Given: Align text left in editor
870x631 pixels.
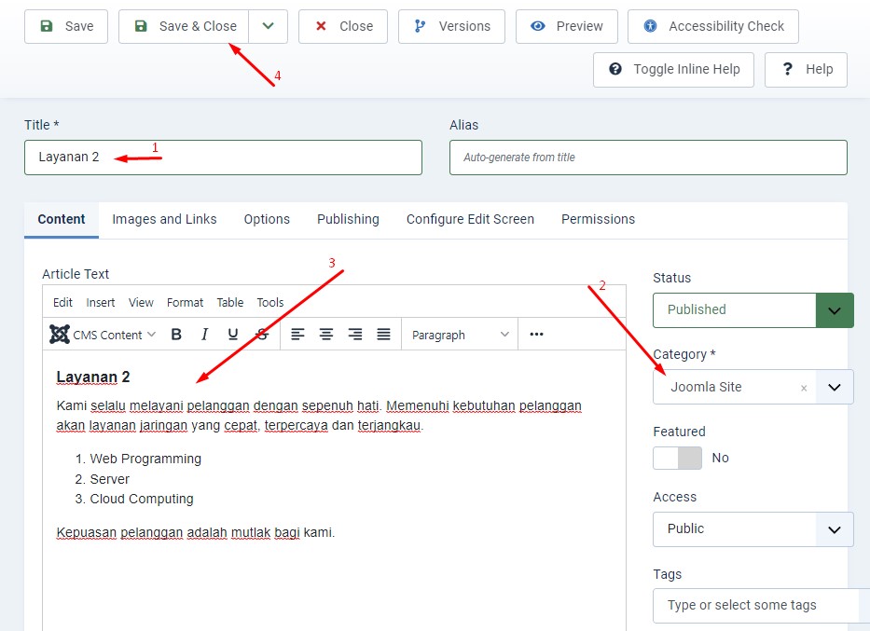Looking at the screenshot, I should click(x=297, y=335).
